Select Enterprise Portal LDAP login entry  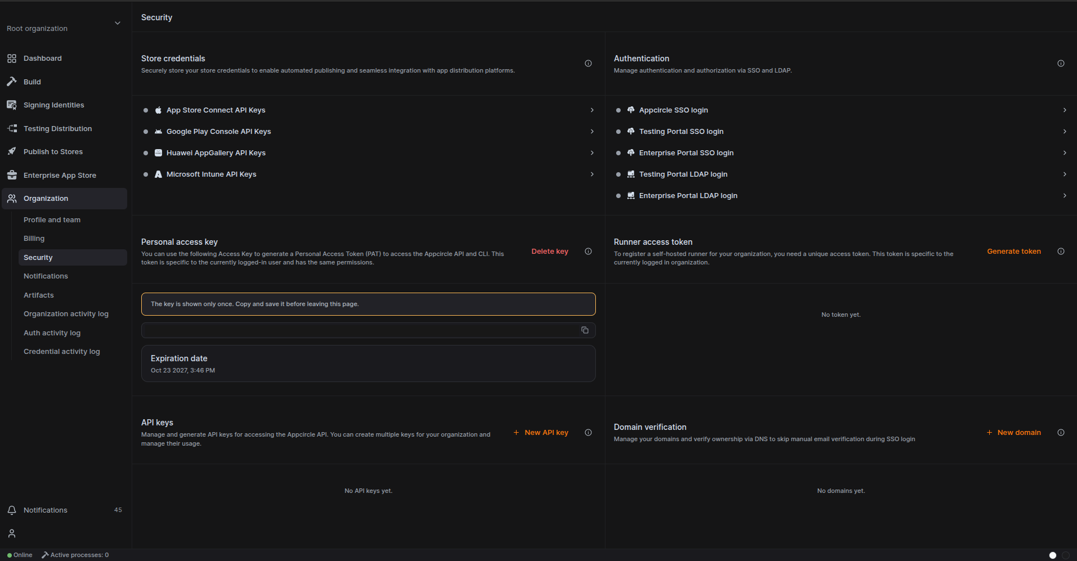click(841, 196)
